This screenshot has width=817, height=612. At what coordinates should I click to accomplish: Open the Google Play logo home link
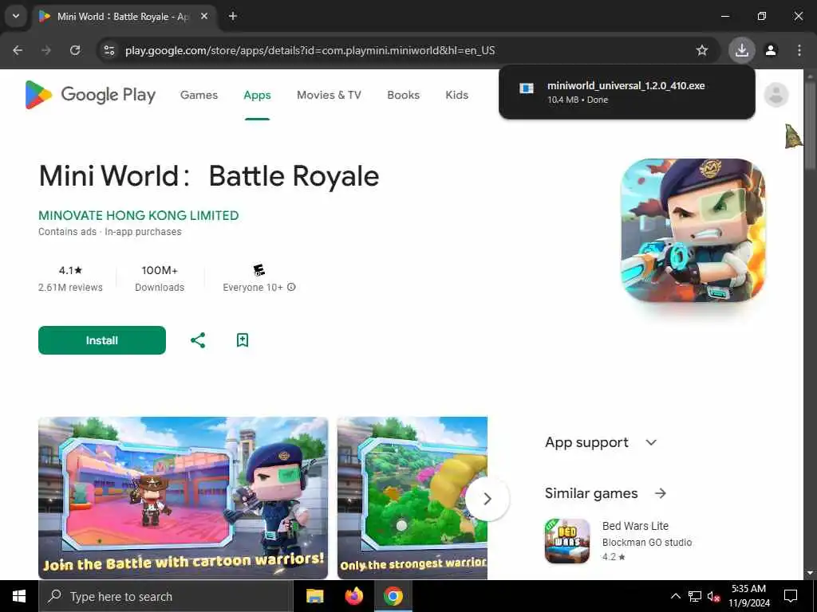click(90, 95)
